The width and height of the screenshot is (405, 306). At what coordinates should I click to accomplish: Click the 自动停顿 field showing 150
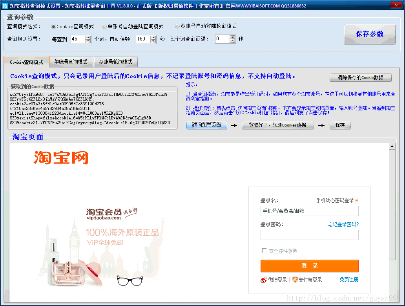(143, 39)
